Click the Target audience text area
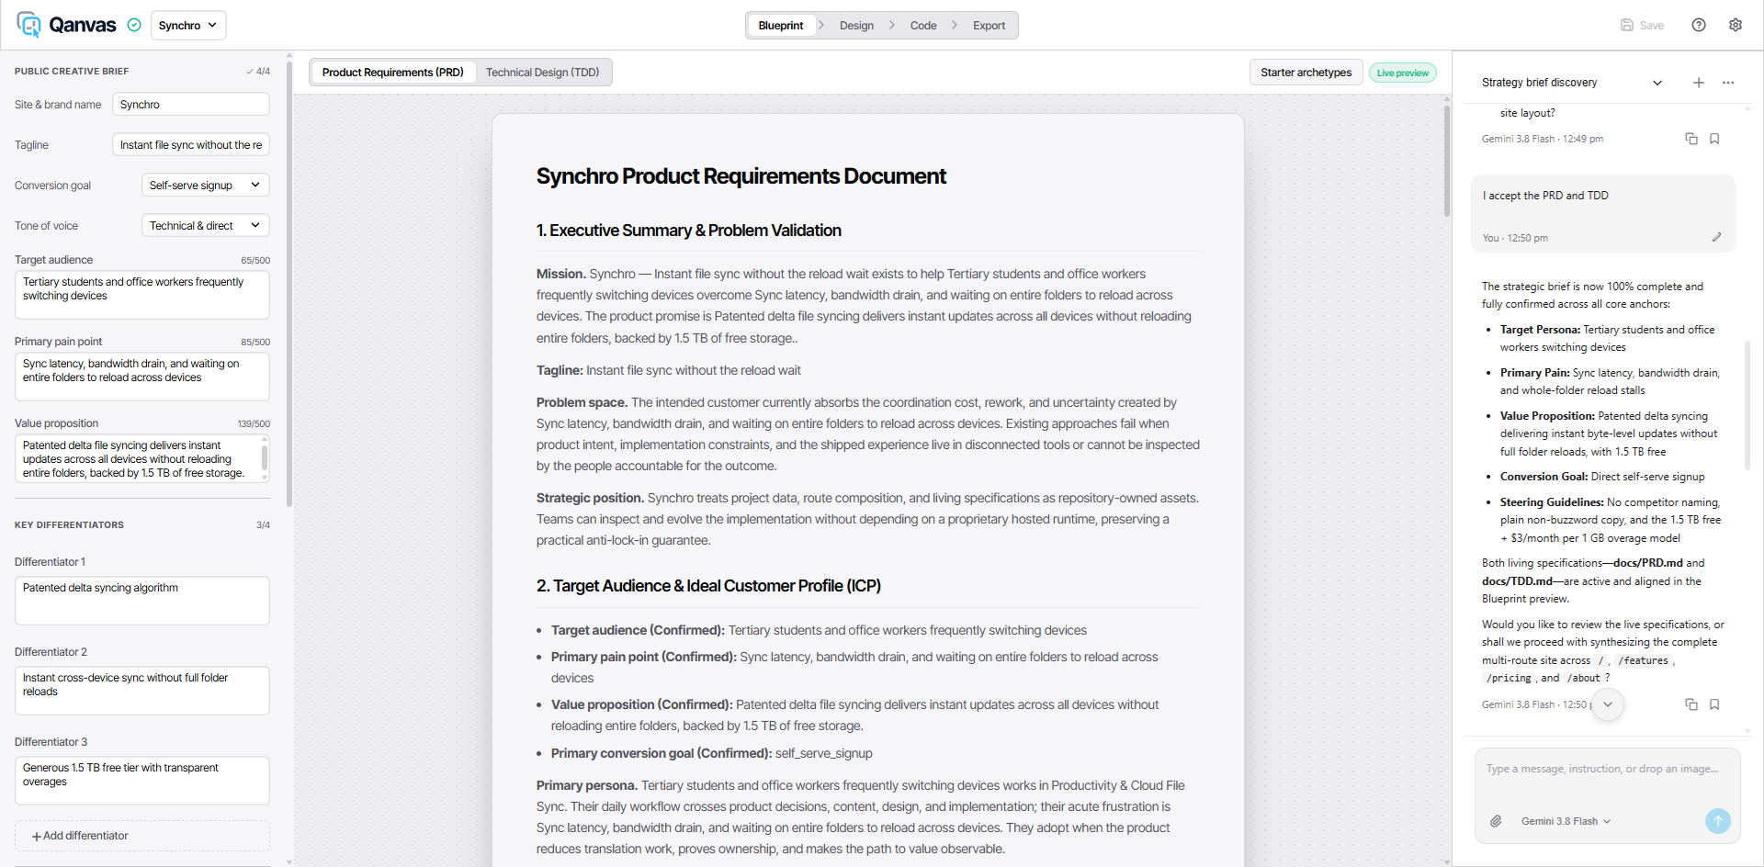Image resolution: width=1764 pixels, height=867 pixels. tap(142, 295)
